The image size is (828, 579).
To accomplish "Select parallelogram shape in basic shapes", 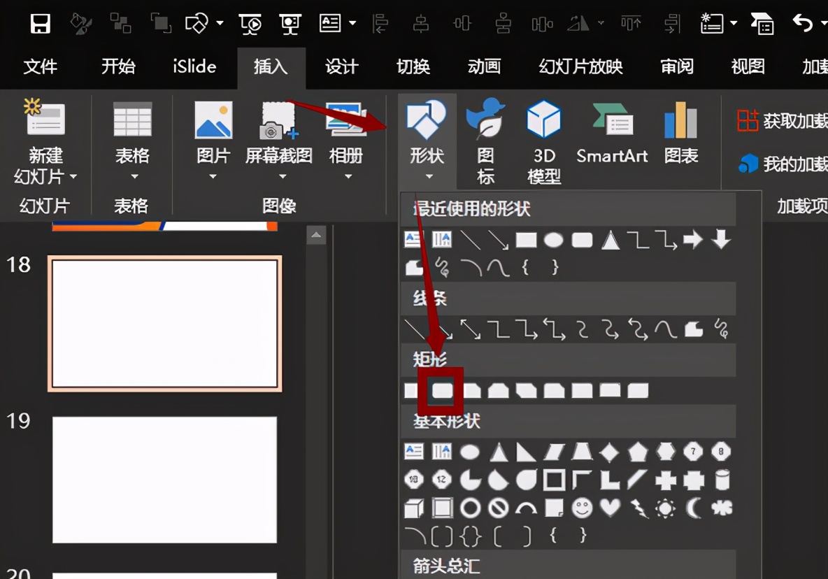I will (554, 452).
